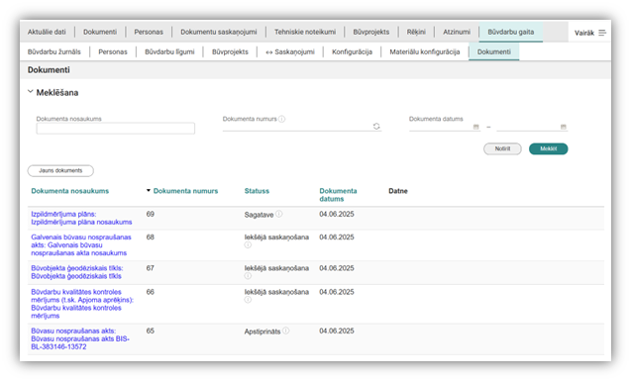Click the info icon beside Dokumenta numurs
The image size is (631, 381).
point(281,119)
